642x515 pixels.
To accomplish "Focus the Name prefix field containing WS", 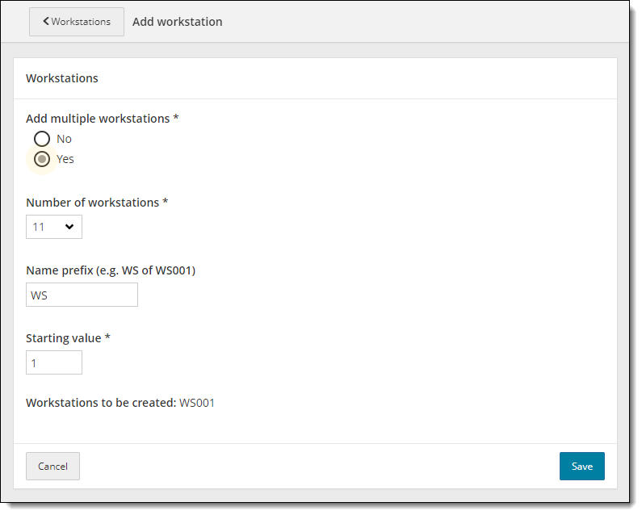I will (82, 295).
